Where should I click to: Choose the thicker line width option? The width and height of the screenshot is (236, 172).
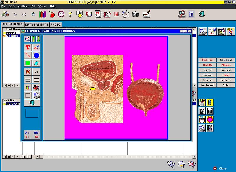[36, 80]
